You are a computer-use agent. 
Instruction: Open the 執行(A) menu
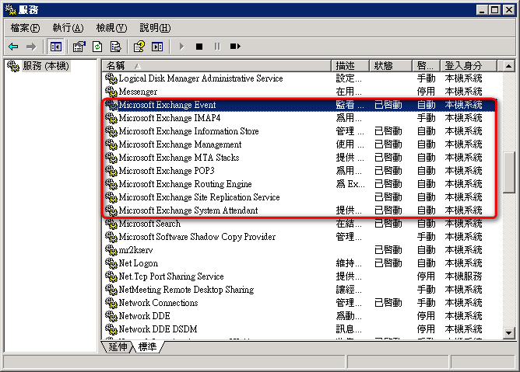68,28
